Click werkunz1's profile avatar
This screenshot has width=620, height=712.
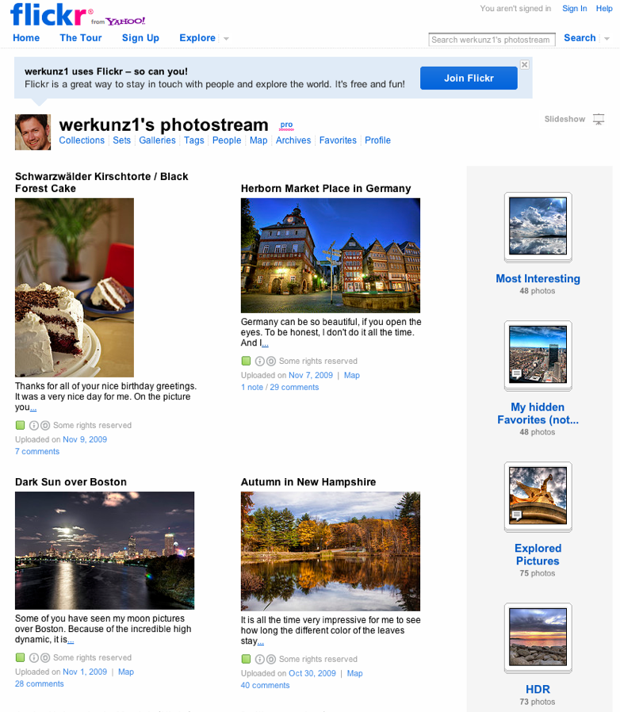(x=33, y=132)
